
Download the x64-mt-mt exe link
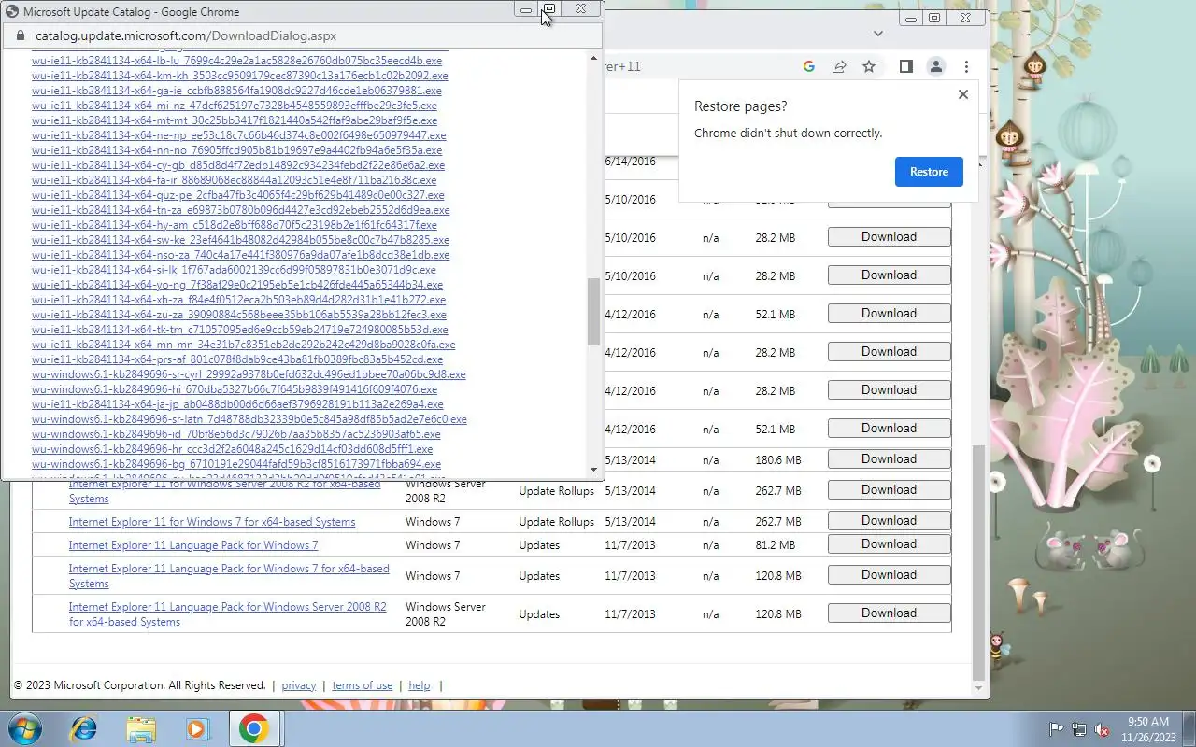(234, 120)
